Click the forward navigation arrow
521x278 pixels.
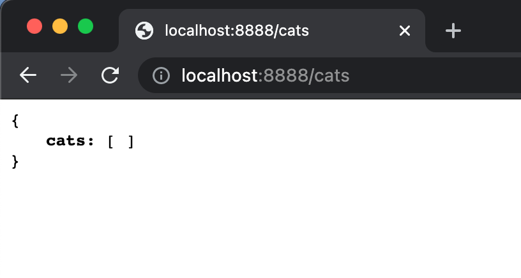pyautogui.click(x=69, y=75)
